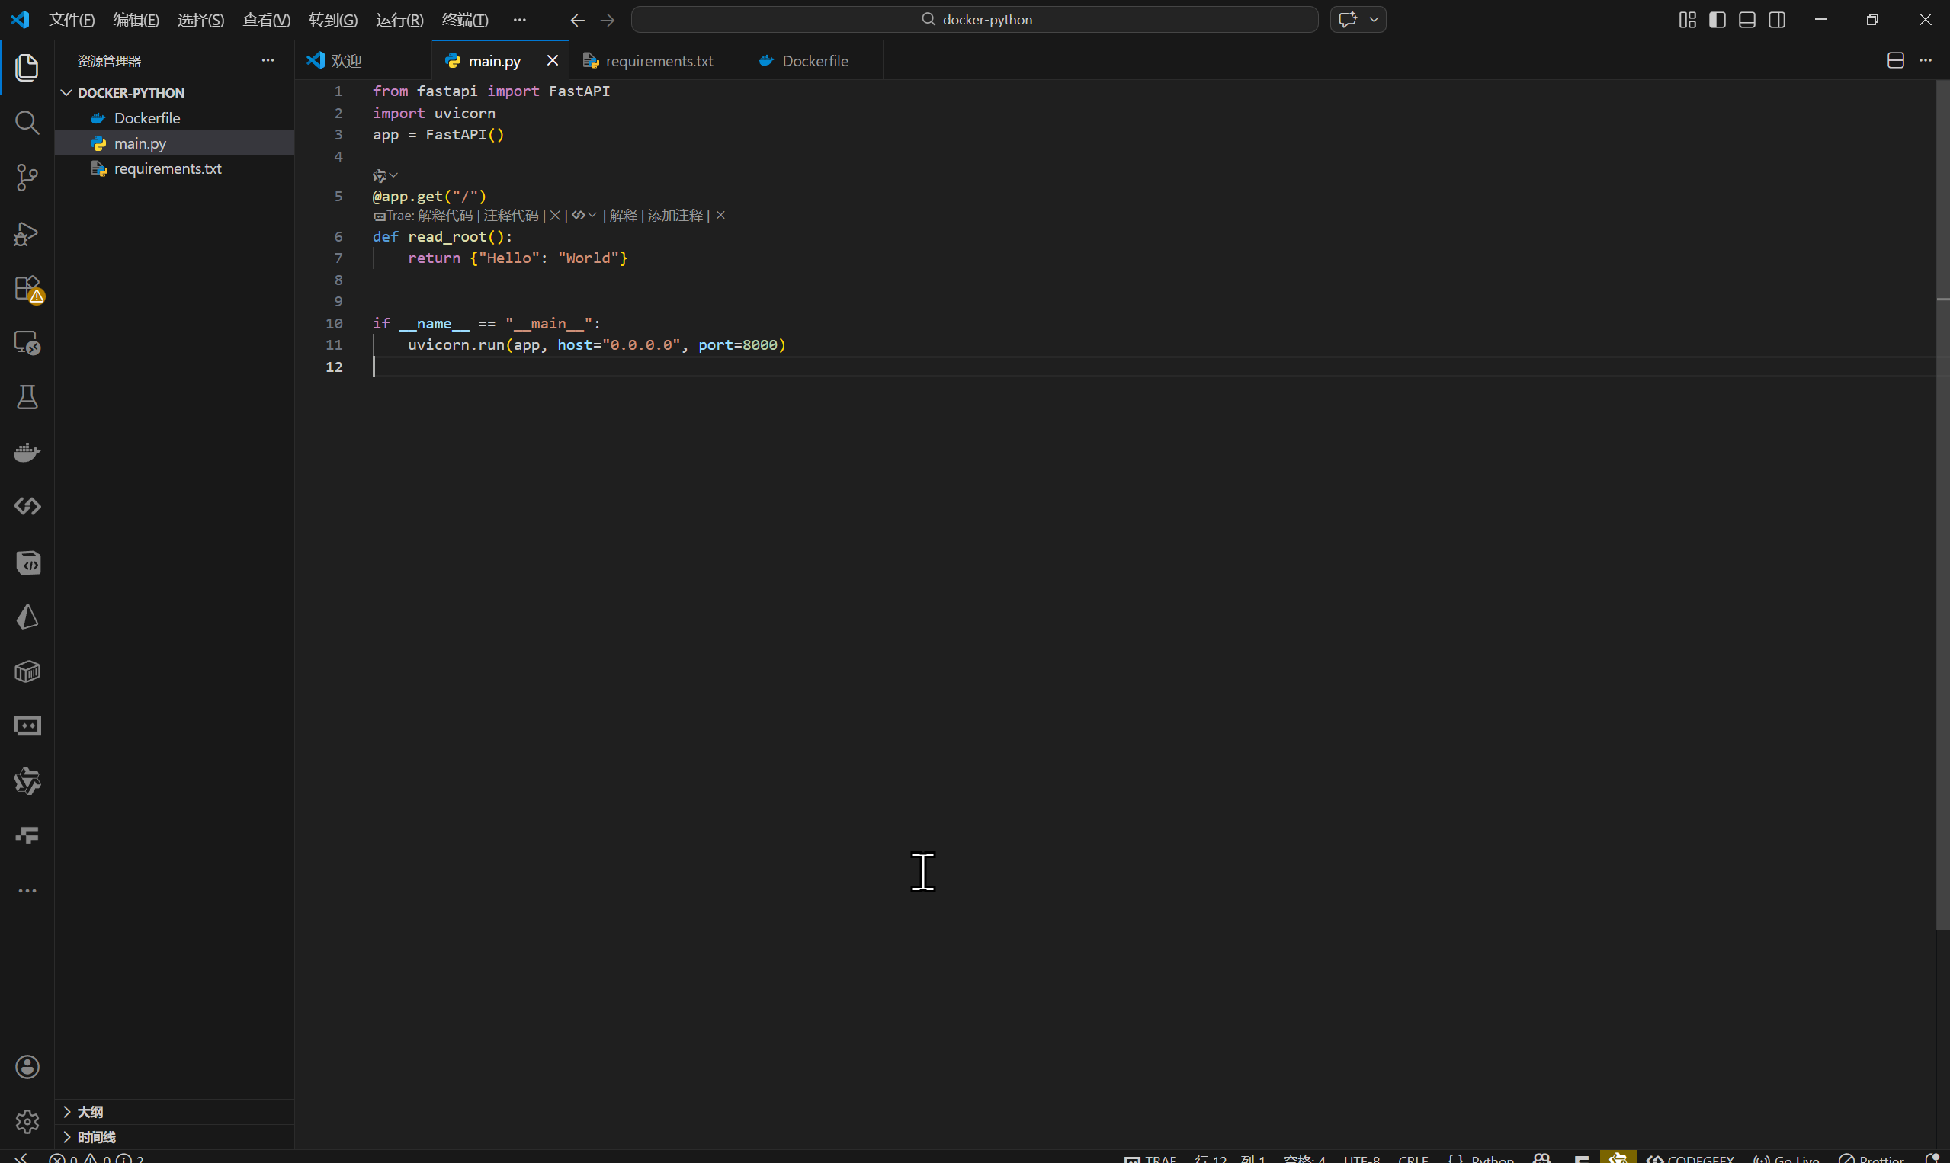Click 注释代码 code lens link
Screen dimensions: 1950x1163
[x=511, y=216]
